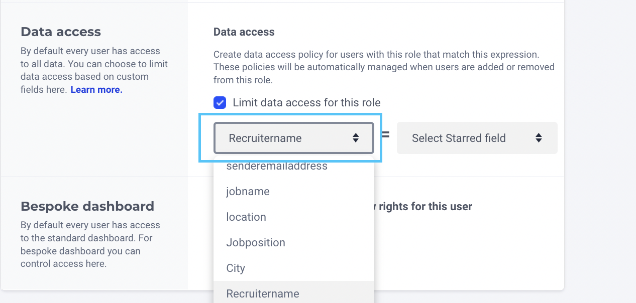Screen dimensions: 636x303
Task: Choose the City option
Action: (x=236, y=268)
